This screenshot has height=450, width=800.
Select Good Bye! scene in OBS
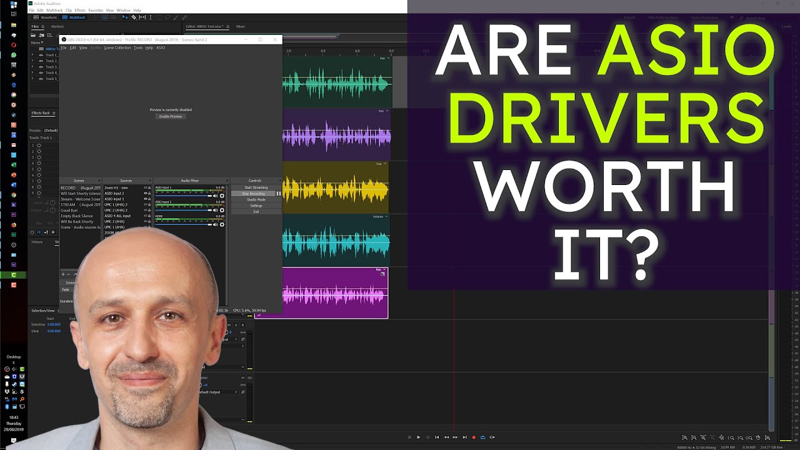tap(69, 211)
